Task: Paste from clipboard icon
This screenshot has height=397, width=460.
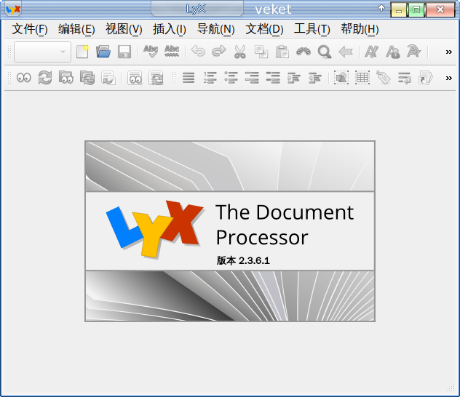Action: 282,52
